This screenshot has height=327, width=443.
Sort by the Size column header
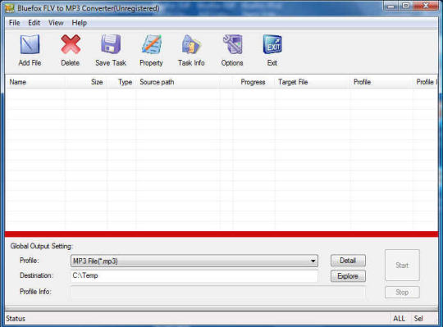[86, 82]
